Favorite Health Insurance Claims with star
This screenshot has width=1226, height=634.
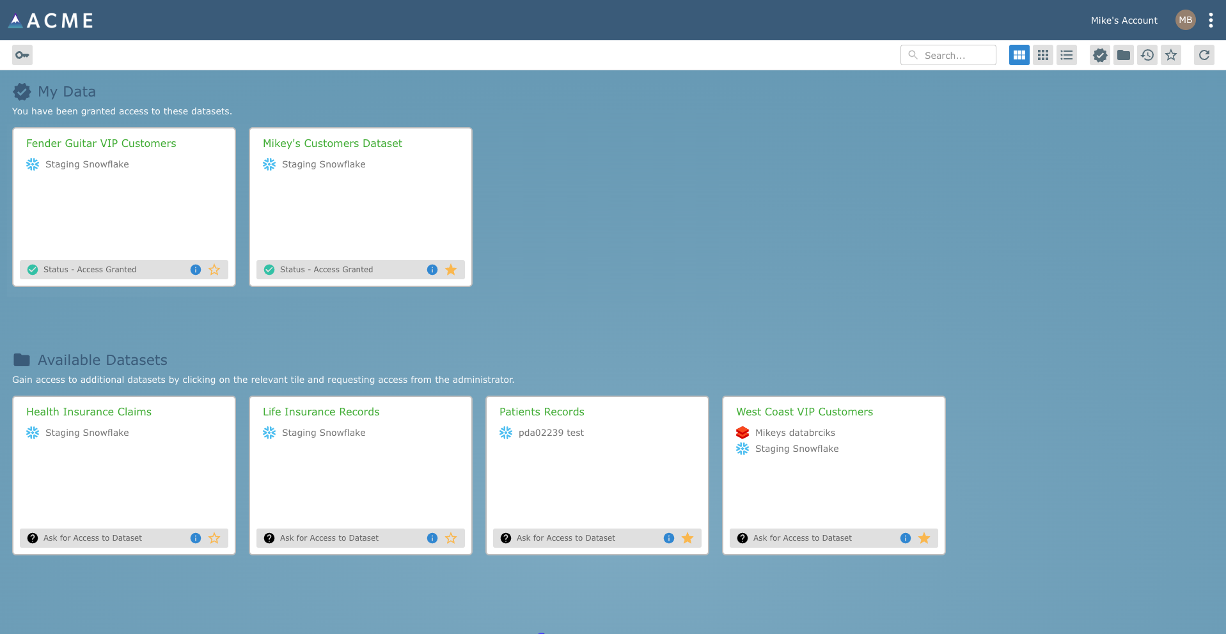(x=214, y=538)
